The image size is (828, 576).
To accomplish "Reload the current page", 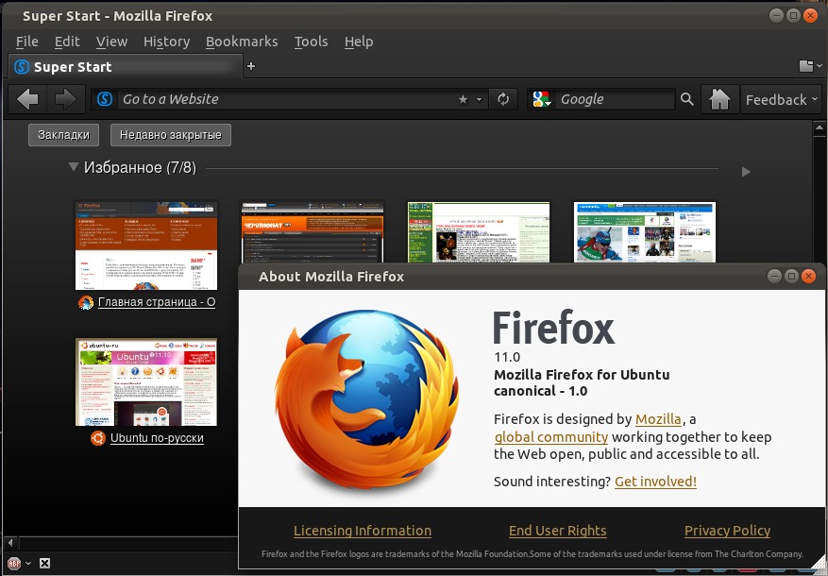I will [x=502, y=99].
